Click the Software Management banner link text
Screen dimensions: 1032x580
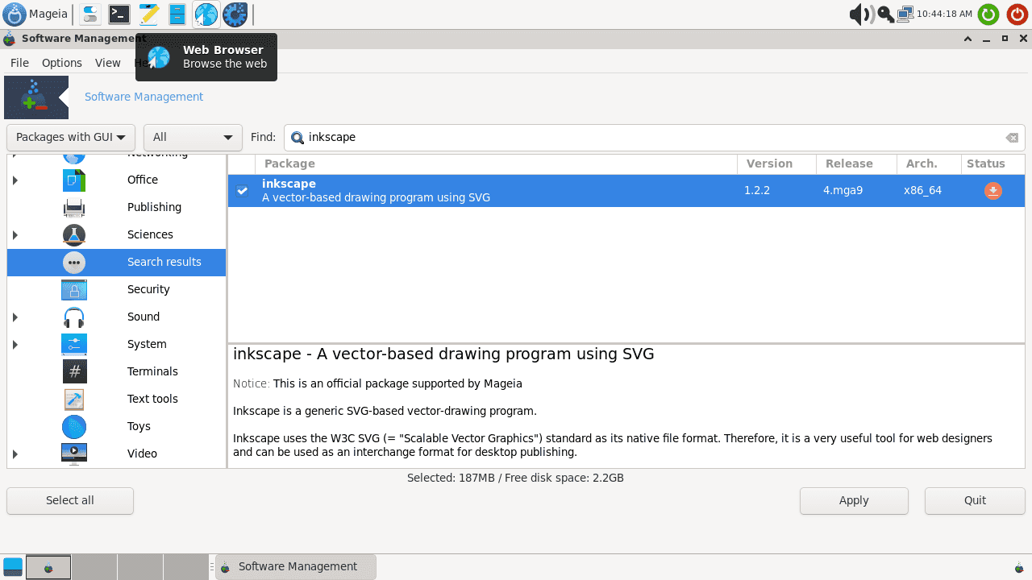point(144,97)
